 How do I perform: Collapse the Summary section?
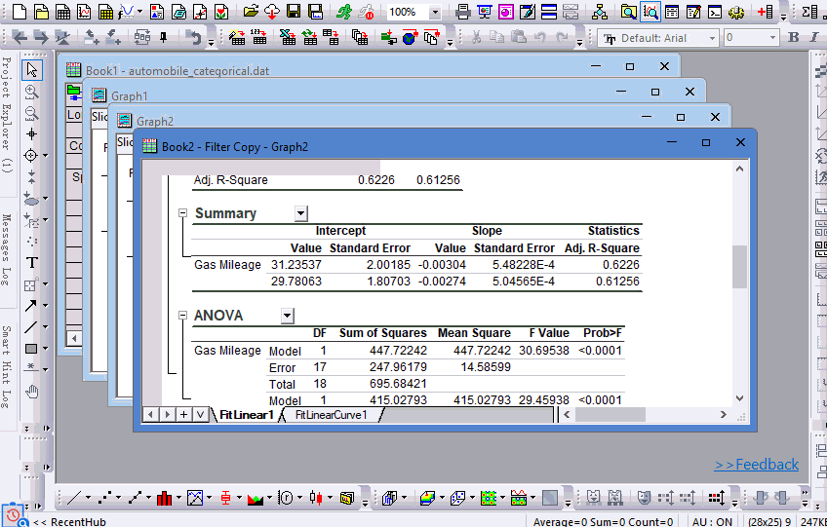click(x=183, y=213)
